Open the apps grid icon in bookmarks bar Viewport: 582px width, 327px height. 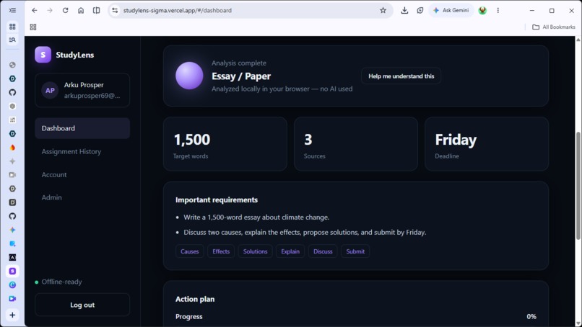pos(33,27)
